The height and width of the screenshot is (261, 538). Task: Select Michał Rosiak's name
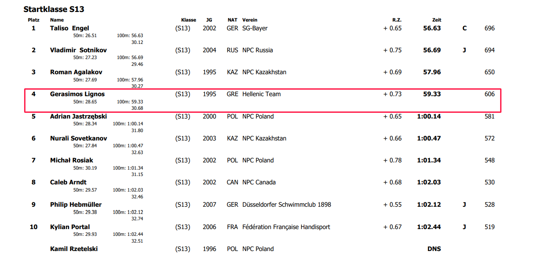pos(72,160)
